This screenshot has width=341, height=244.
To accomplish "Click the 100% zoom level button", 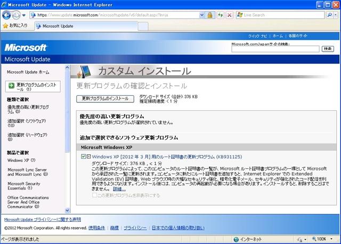I will coord(319,239).
